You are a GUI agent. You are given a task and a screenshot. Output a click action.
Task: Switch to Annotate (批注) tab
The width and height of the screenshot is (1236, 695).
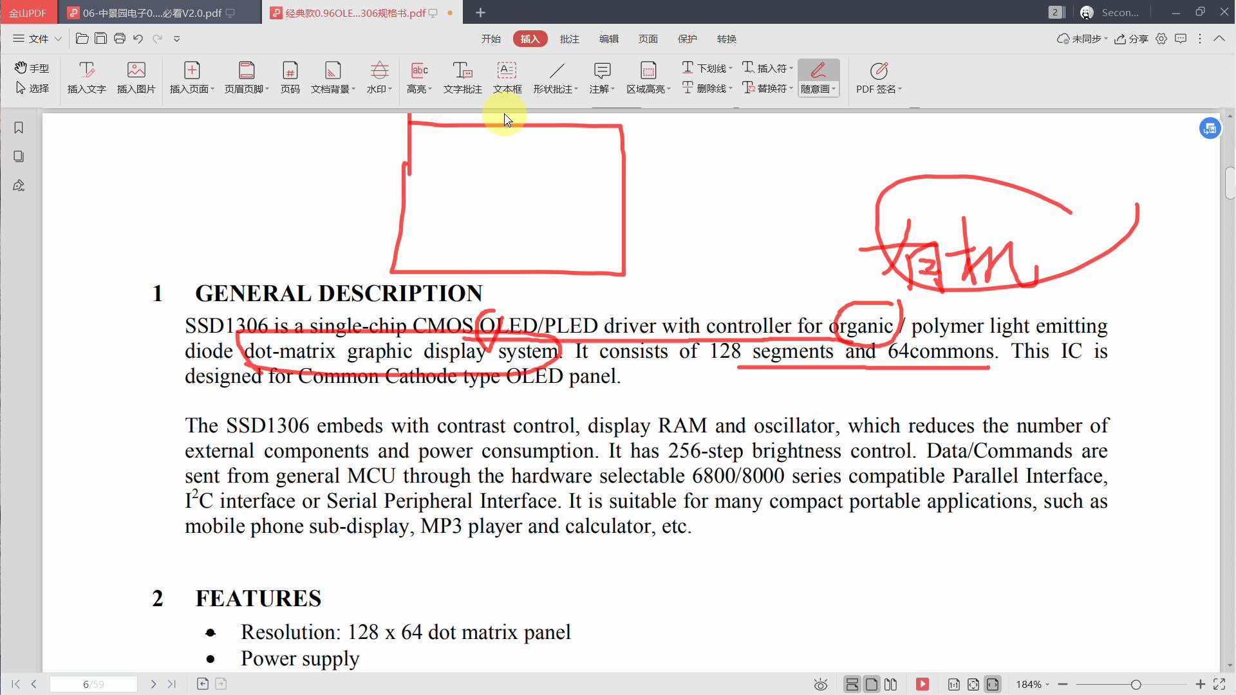tap(569, 39)
